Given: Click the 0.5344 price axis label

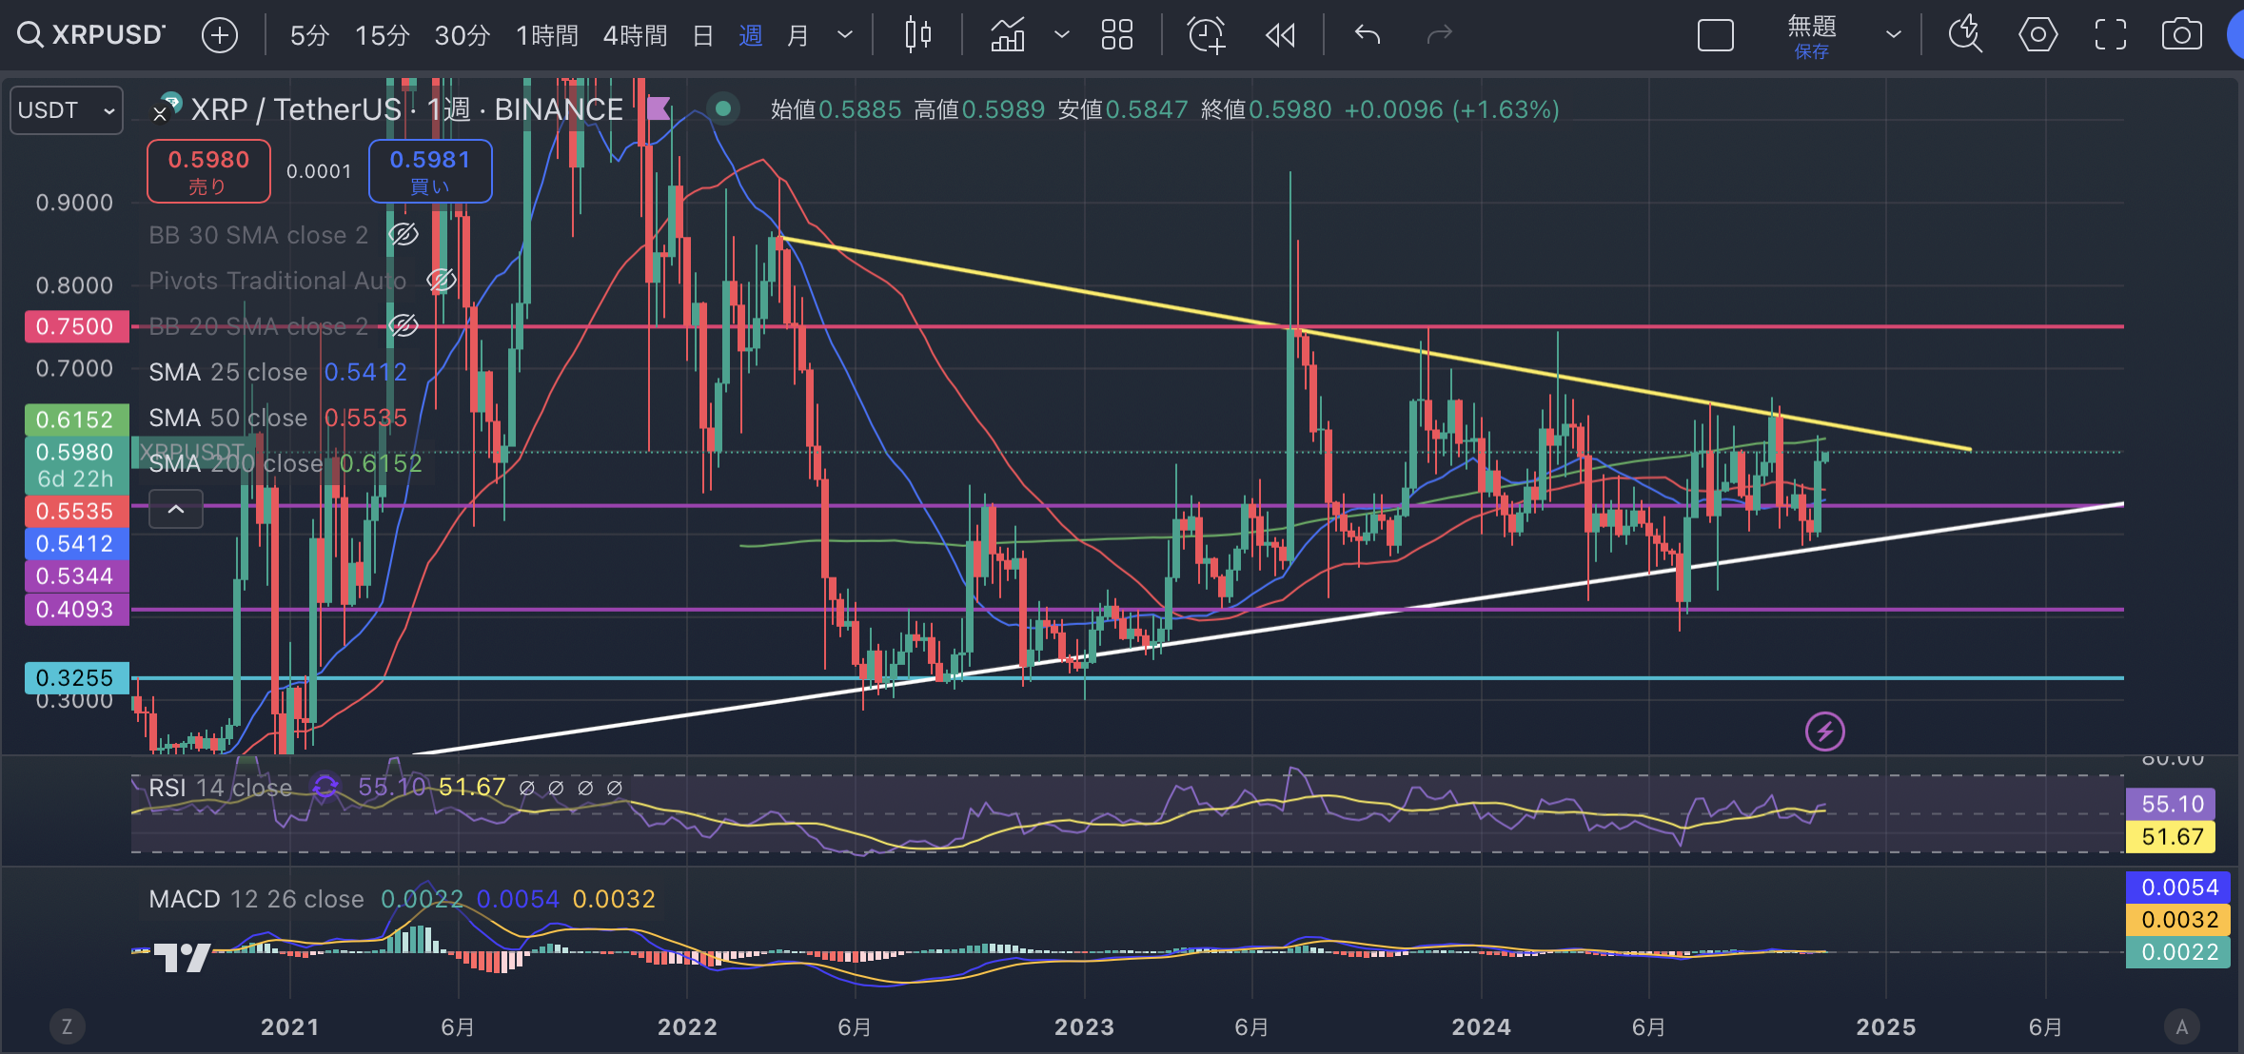Looking at the screenshot, I should tap(76, 576).
